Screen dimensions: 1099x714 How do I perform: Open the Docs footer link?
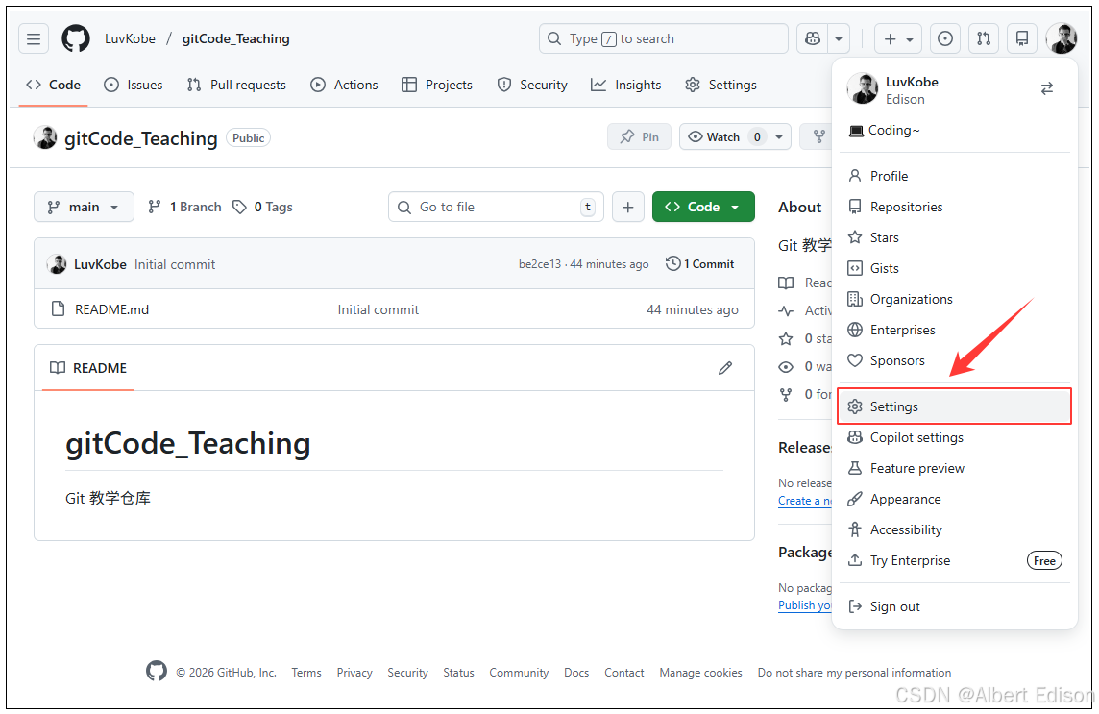576,673
